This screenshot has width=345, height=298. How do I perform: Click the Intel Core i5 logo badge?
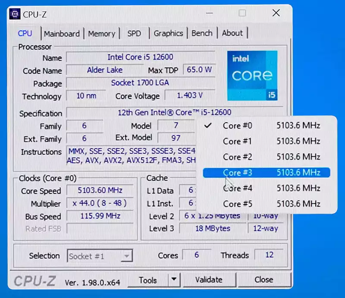[252, 76]
